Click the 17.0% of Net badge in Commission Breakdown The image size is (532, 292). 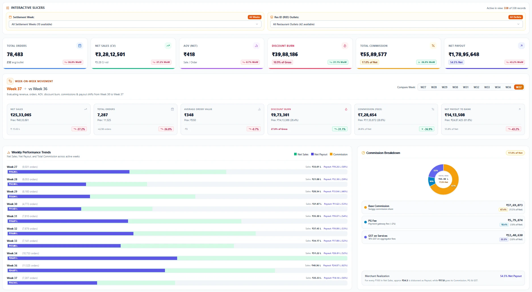coord(515,153)
